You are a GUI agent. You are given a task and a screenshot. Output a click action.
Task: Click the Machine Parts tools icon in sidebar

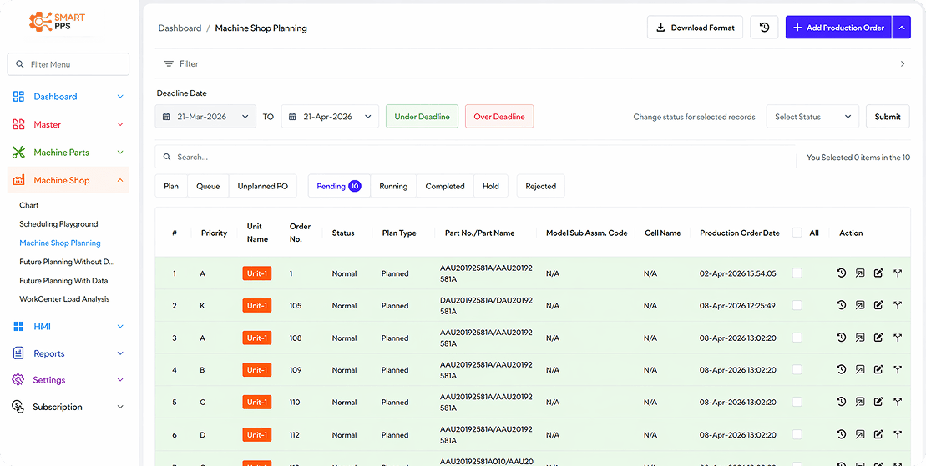pos(18,153)
